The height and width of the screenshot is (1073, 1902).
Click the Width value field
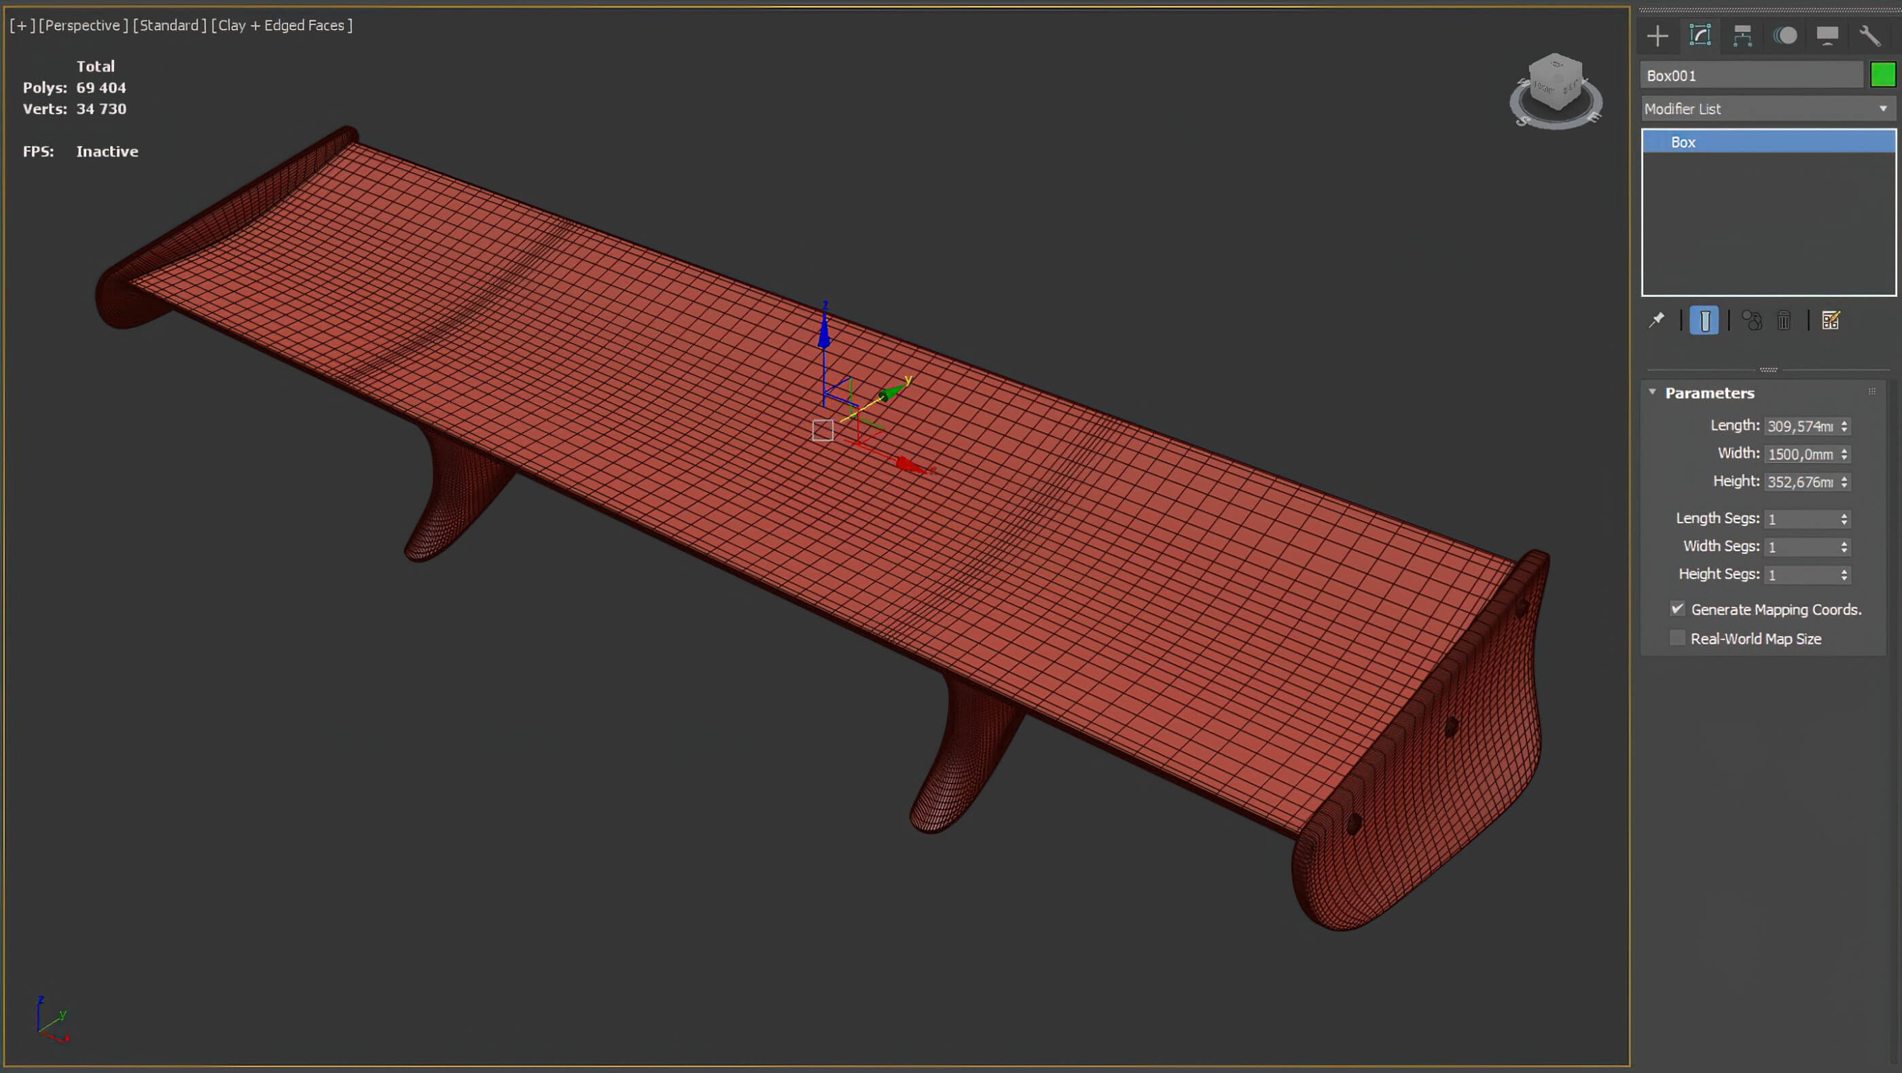(1800, 454)
